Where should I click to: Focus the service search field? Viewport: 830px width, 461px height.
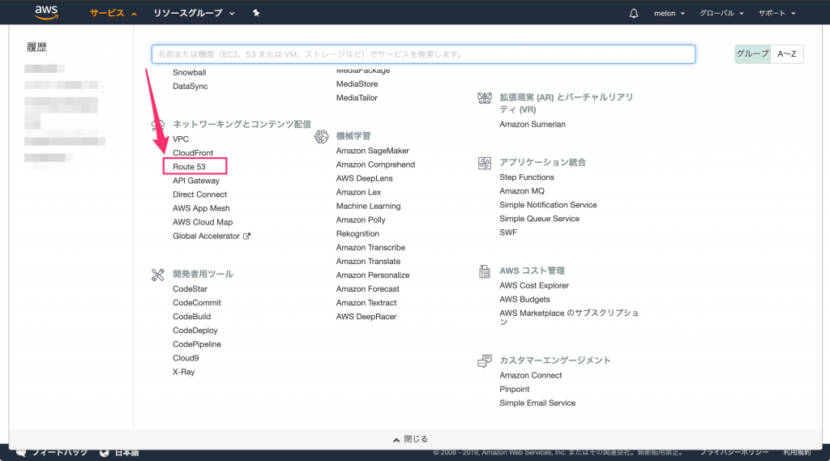click(423, 54)
